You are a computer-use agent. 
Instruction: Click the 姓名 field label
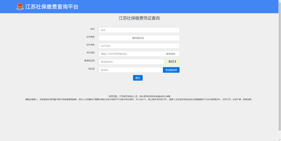tap(92, 29)
